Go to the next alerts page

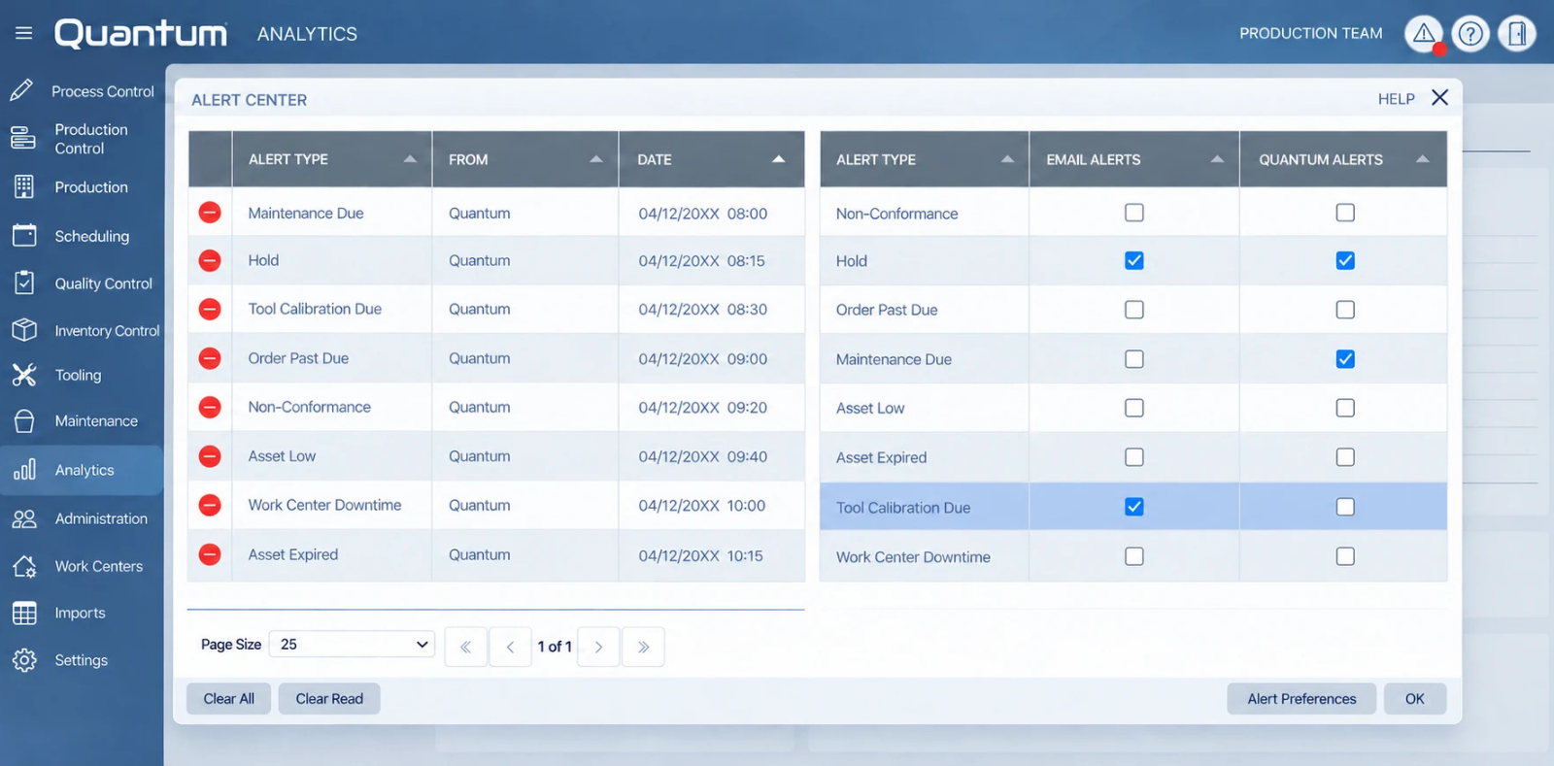[598, 647]
